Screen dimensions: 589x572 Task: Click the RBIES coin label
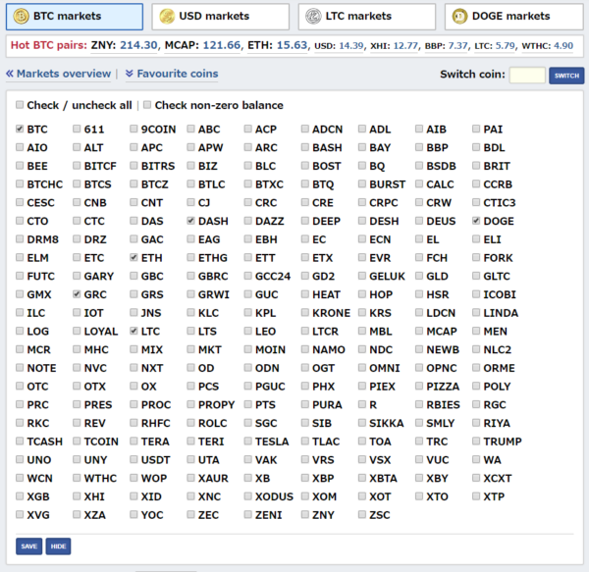coord(443,404)
